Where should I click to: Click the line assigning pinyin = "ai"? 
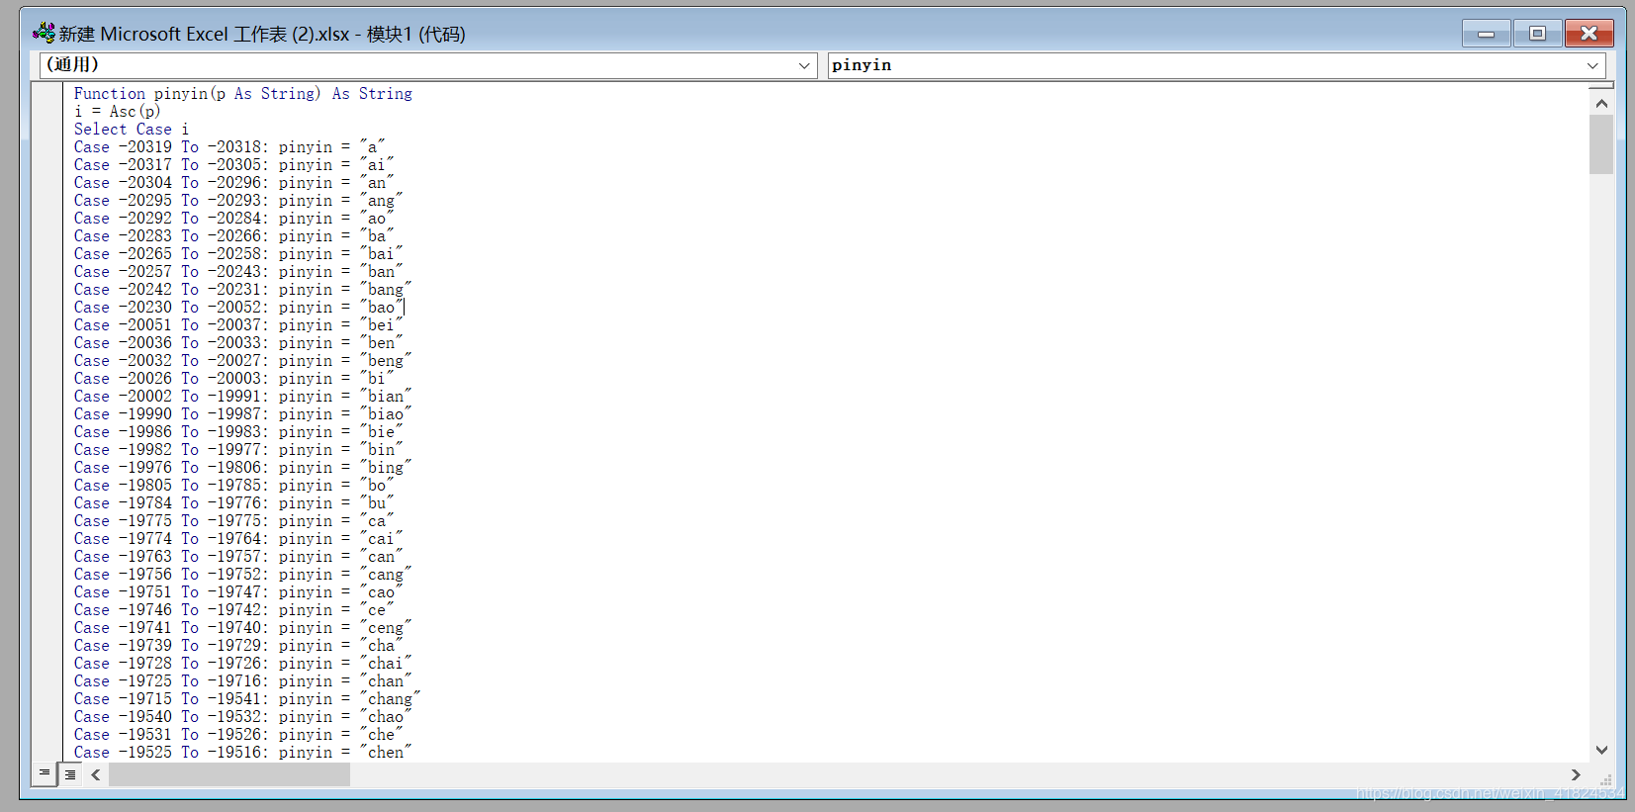point(233,165)
